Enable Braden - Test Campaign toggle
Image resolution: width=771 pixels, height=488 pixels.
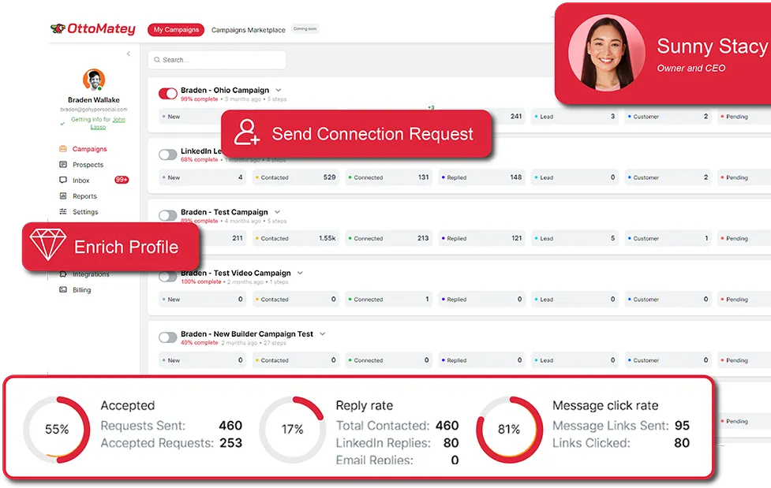click(x=167, y=215)
